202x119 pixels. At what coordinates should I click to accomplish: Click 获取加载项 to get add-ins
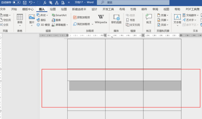pos(81,17)
